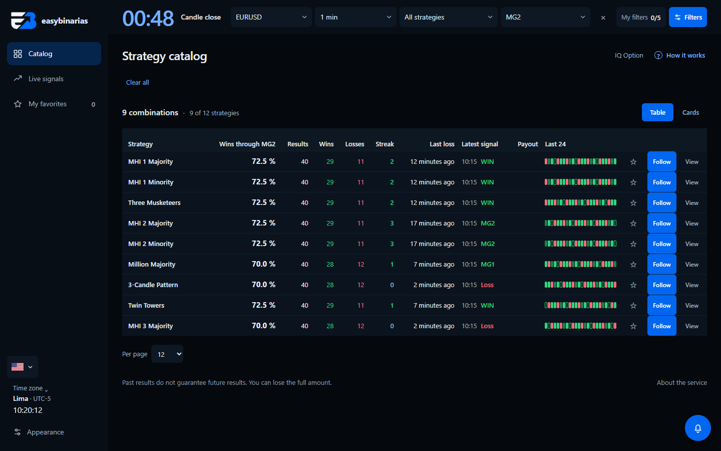The image size is (721, 451).
Task: Star the Million Majority strategy
Action: [633, 265]
